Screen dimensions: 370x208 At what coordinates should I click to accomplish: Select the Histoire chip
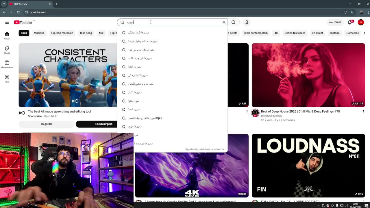335,33
